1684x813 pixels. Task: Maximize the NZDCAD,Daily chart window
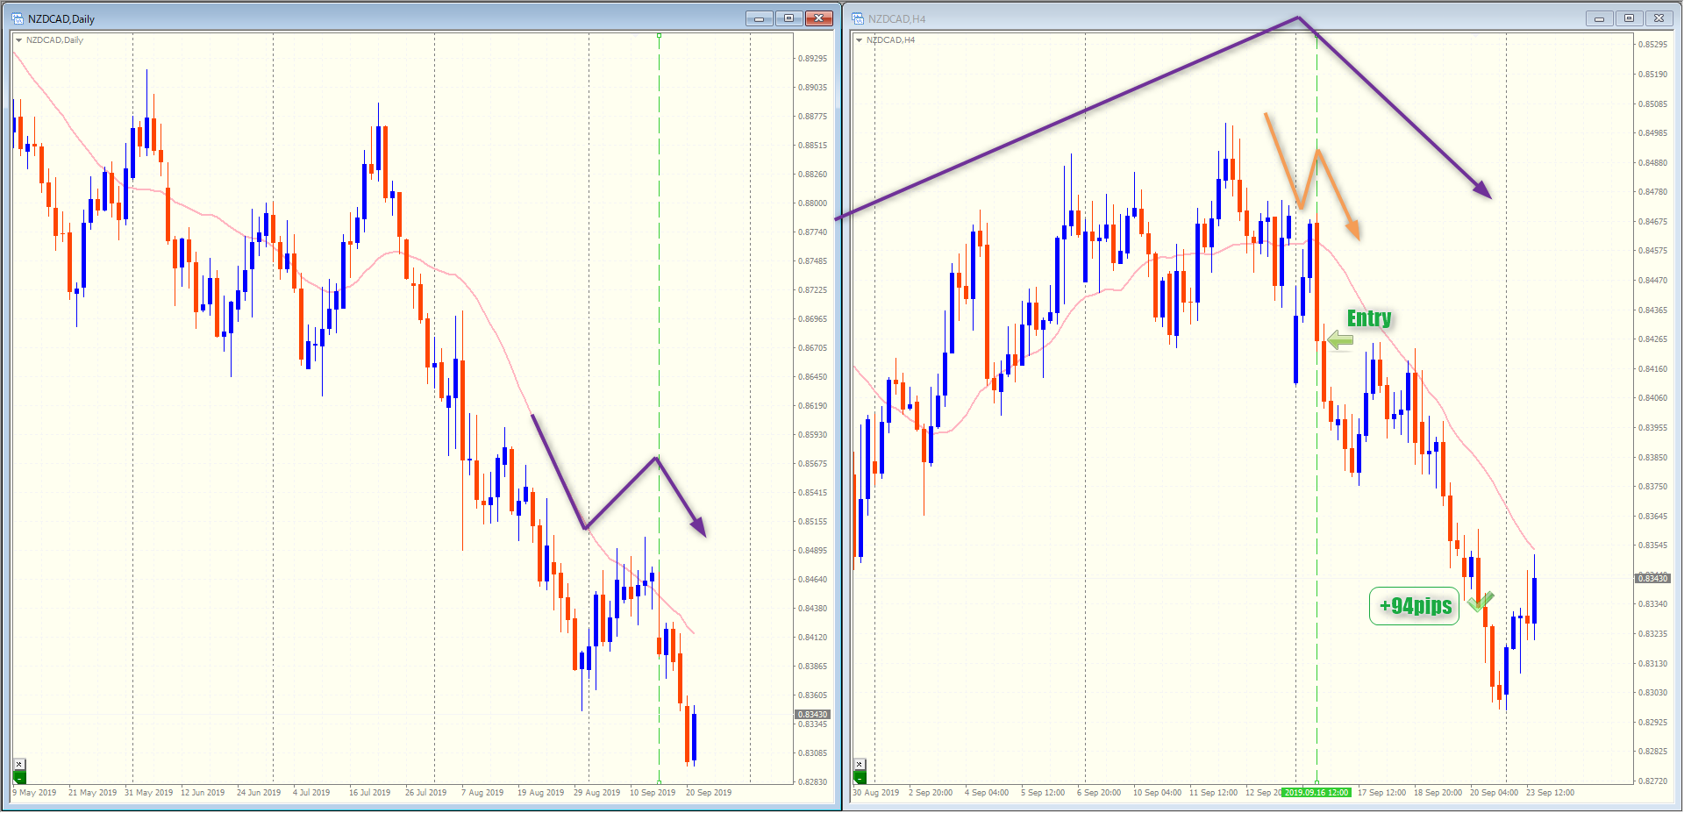pos(788,18)
